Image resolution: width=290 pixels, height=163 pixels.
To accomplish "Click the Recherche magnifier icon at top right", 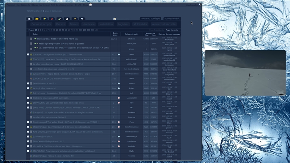I will [x=200, y=5].
